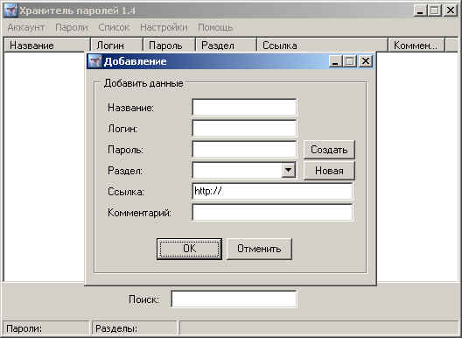Open the Пароли menu
462x338 pixels.
click(x=72, y=27)
